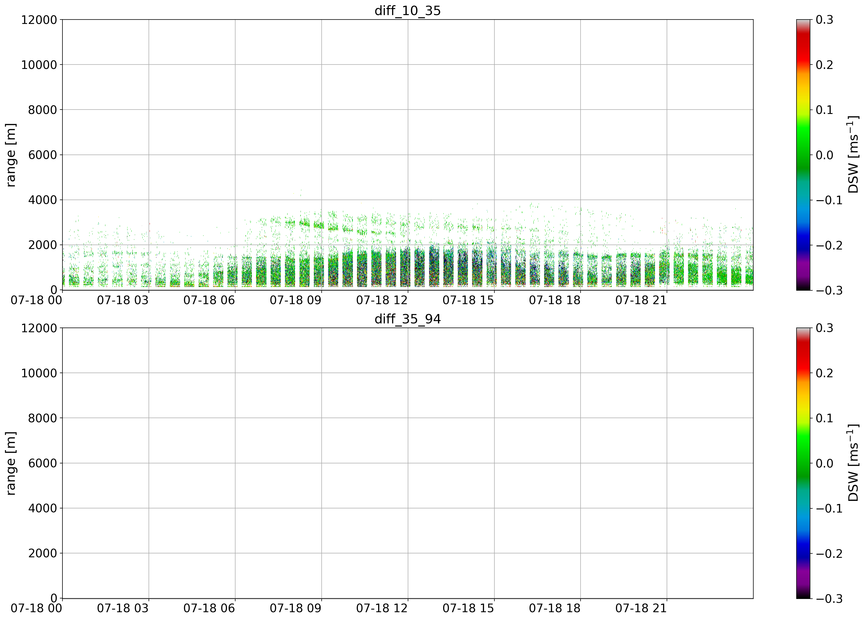Click the top plot's '07-18 12' time tick label
The width and height of the screenshot is (866, 620).
point(382,300)
